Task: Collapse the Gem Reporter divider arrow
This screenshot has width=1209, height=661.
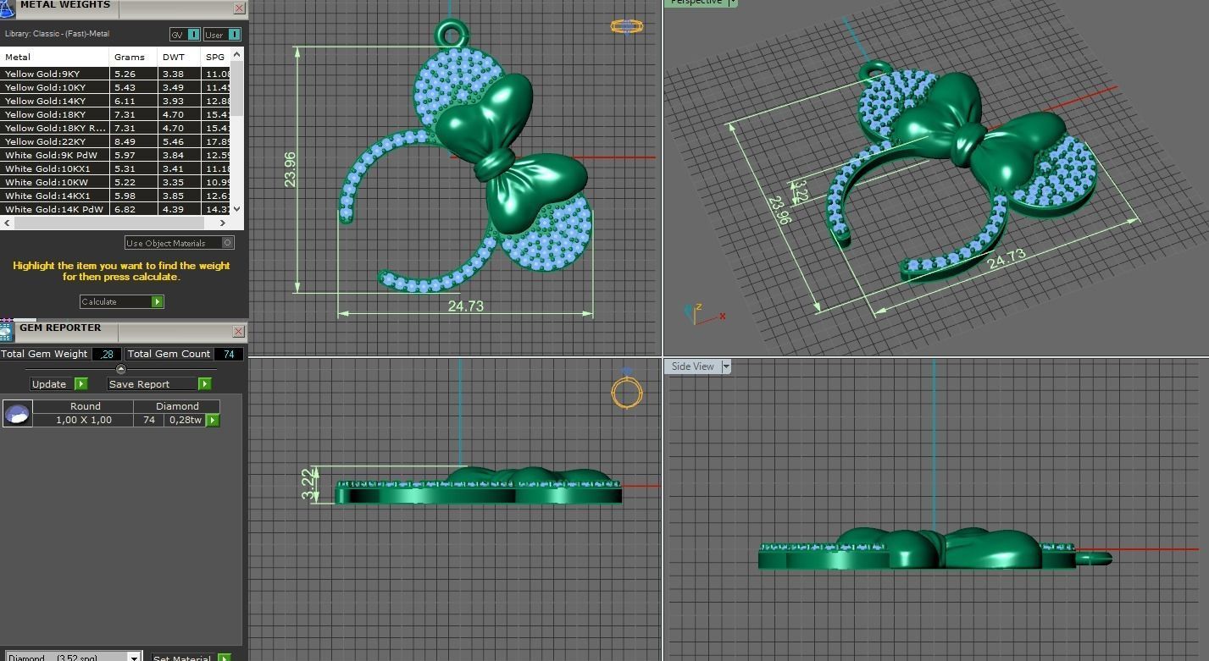Action: coord(120,369)
